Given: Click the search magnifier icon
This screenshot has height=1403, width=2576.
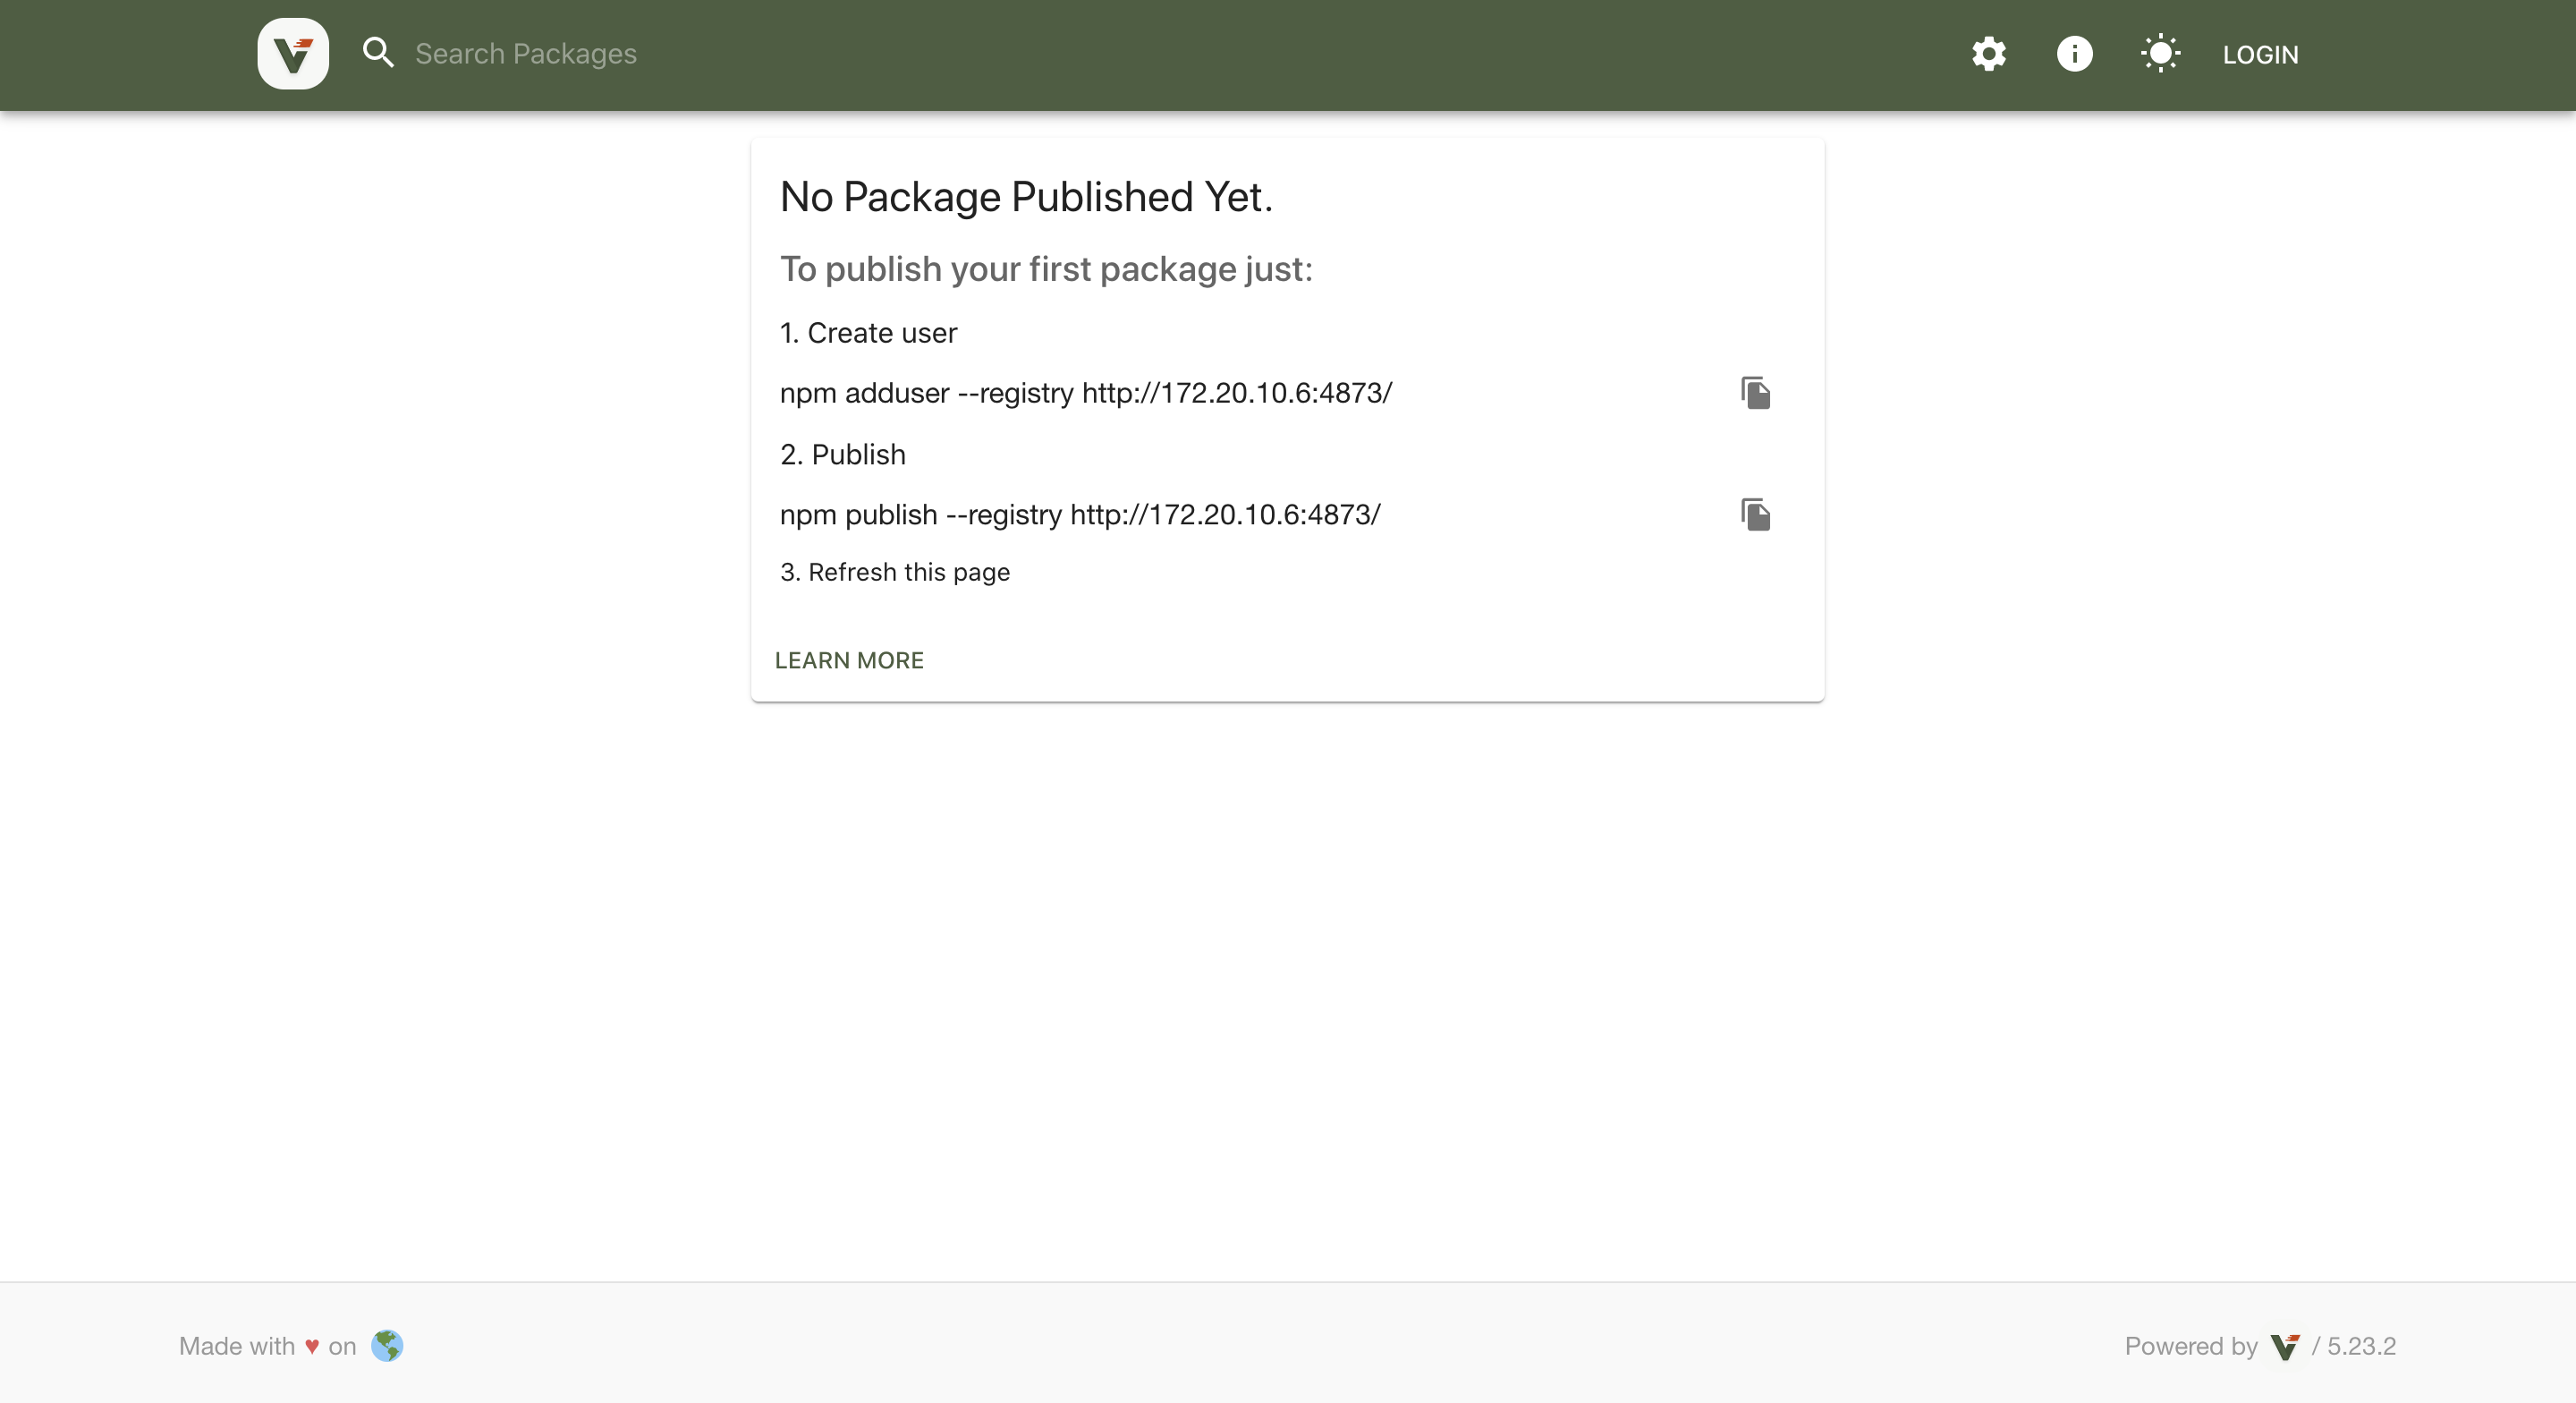Looking at the screenshot, I should click(x=378, y=53).
